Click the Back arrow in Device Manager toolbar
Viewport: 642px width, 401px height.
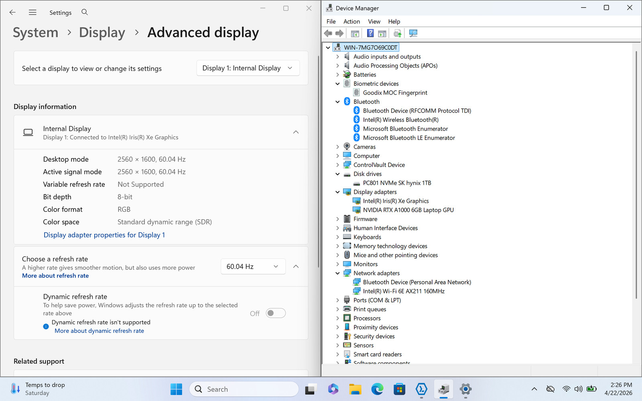[328, 33]
